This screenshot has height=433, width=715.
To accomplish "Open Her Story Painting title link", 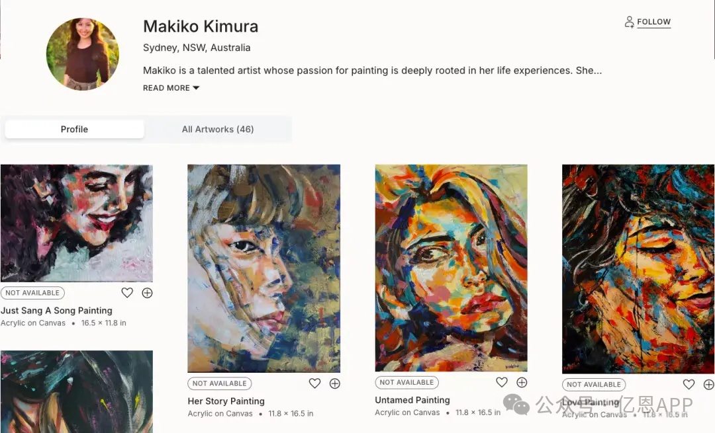I will click(226, 401).
